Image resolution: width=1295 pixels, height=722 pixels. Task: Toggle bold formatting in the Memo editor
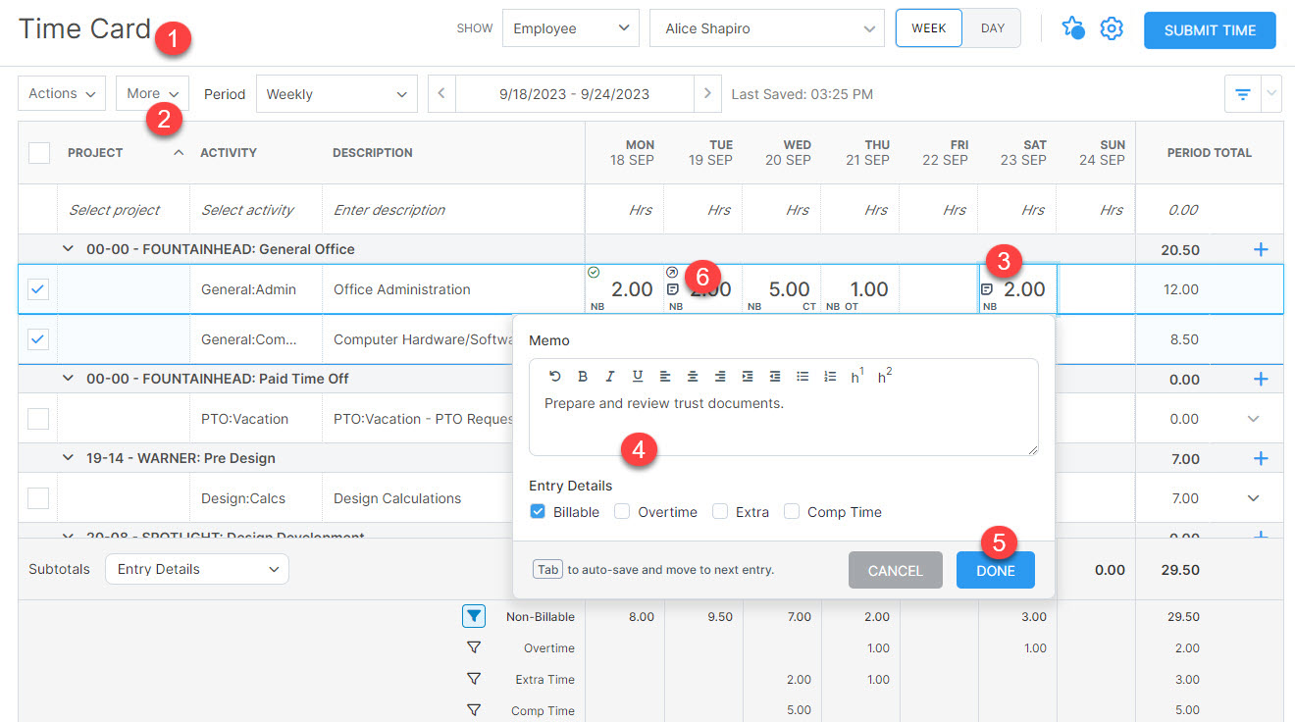(x=583, y=376)
